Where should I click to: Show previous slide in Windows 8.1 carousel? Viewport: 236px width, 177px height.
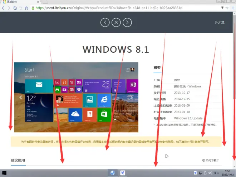[x=21, y=97]
